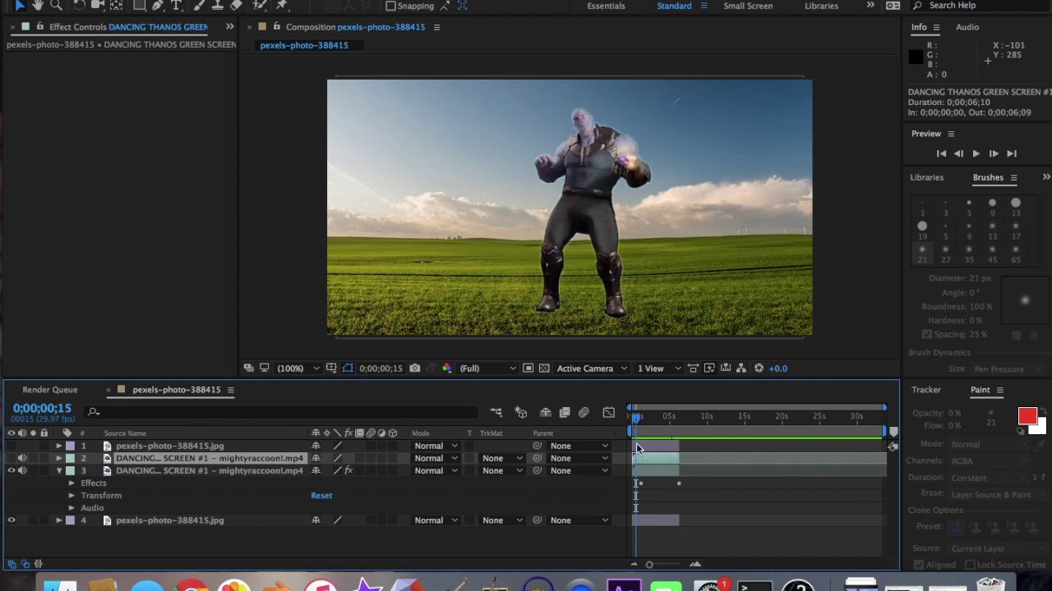Open the Composition Mini-Flowchart in timeline

point(496,412)
